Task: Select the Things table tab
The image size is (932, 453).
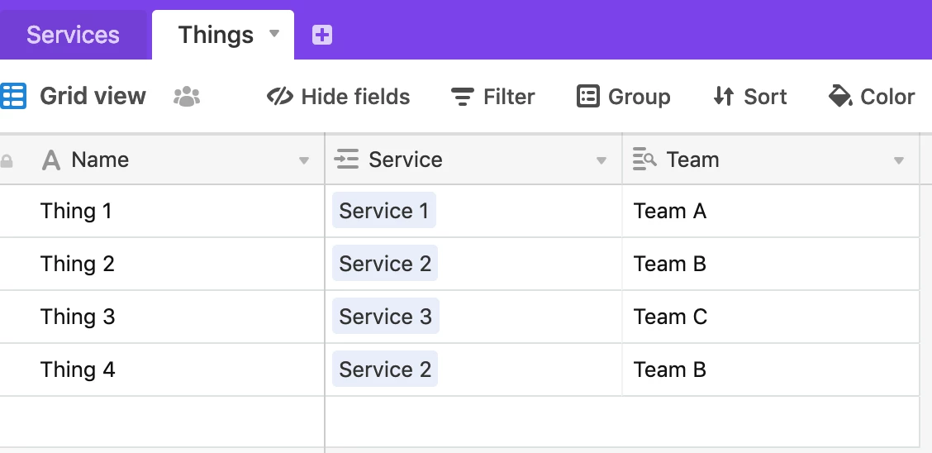Action: pos(216,35)
